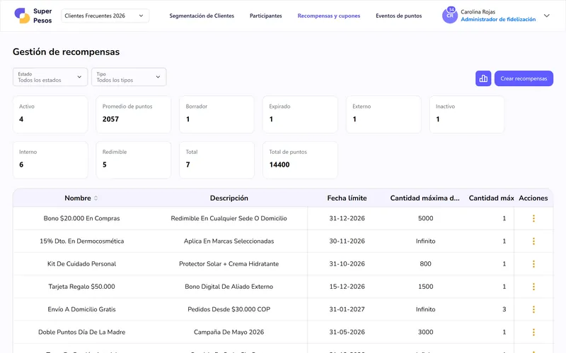Select the Expirado summary card
The image size is (566, 353).
tap(300, 114)
